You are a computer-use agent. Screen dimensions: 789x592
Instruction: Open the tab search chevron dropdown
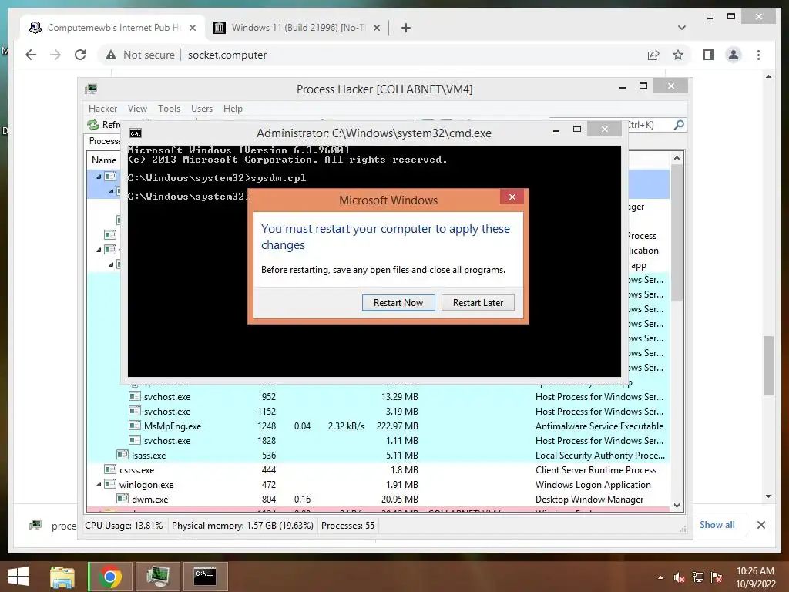[x=682, y=28]
